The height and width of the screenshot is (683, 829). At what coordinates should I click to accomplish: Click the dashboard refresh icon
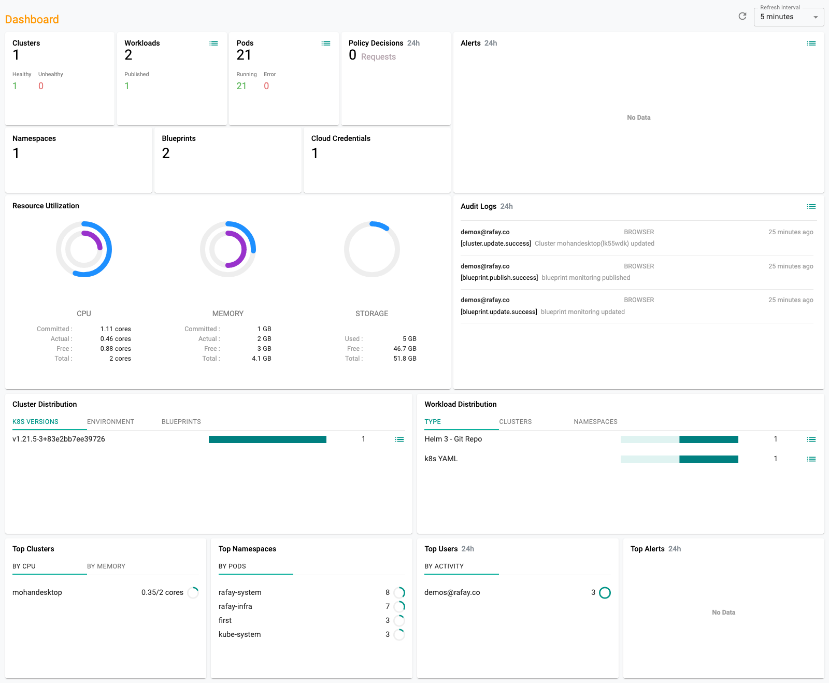click(742, 16)
